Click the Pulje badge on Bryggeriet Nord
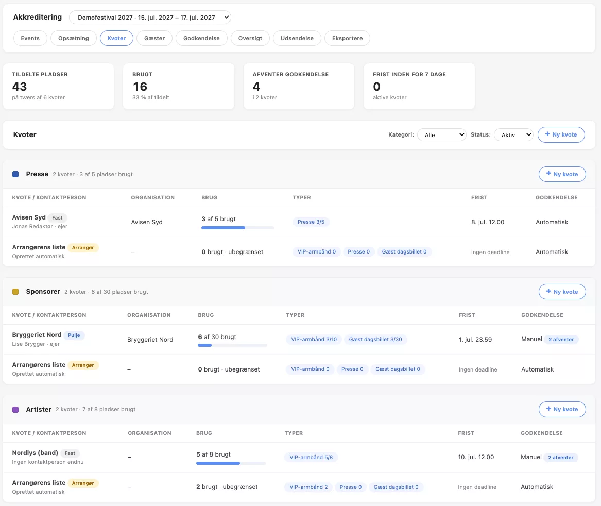The width and height of the screenshot is (601, 506). [74, 335]
